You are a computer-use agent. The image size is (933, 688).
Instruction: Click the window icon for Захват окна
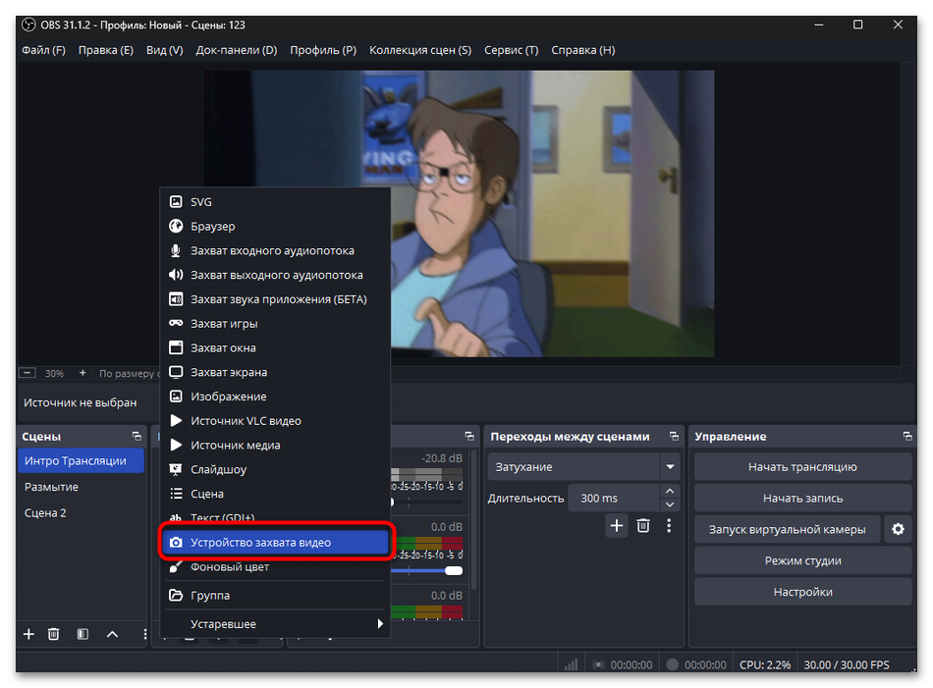click(x=176, y=347)
